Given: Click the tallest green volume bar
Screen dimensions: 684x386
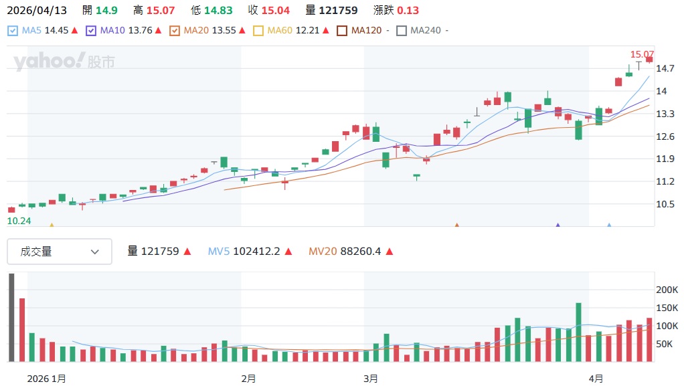Looking at the screenshot, I should click(578, 332).
